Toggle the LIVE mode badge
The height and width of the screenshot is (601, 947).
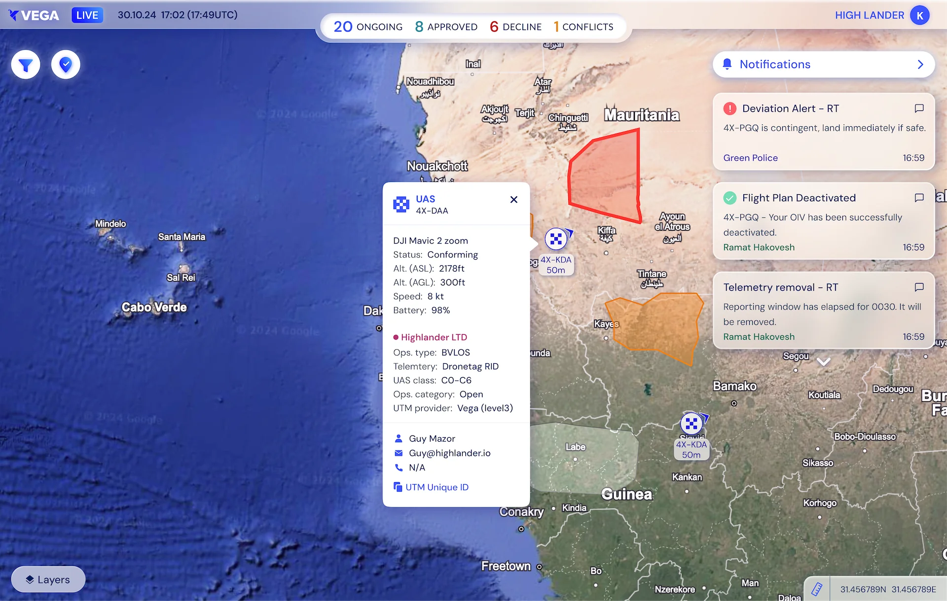pyautogui.click(x=87, y=15)
